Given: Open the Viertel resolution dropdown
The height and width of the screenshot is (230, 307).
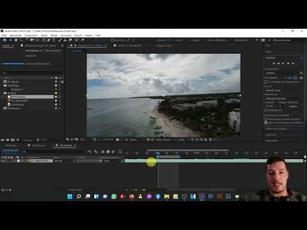Looking at the screenshot, I should pos(136,140).
